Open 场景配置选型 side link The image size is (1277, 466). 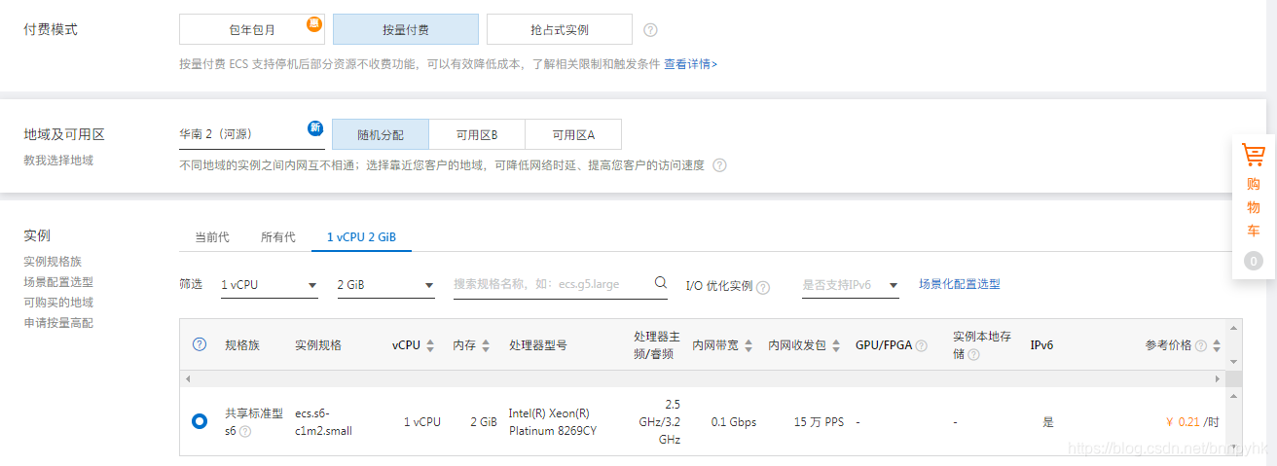click(x=58, y=282)
